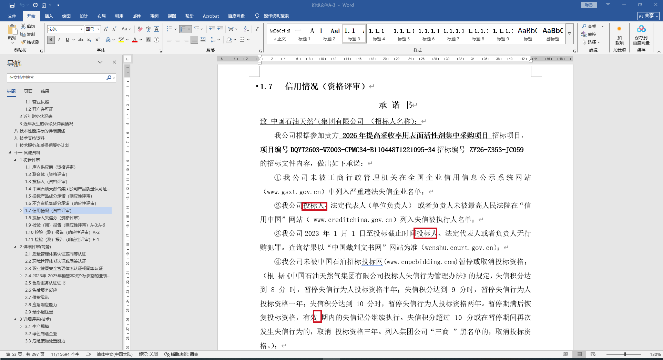Viewport: 663px width, 360px height.
Task: Open the font size dropdown (四号)
Action: [99, 29]
